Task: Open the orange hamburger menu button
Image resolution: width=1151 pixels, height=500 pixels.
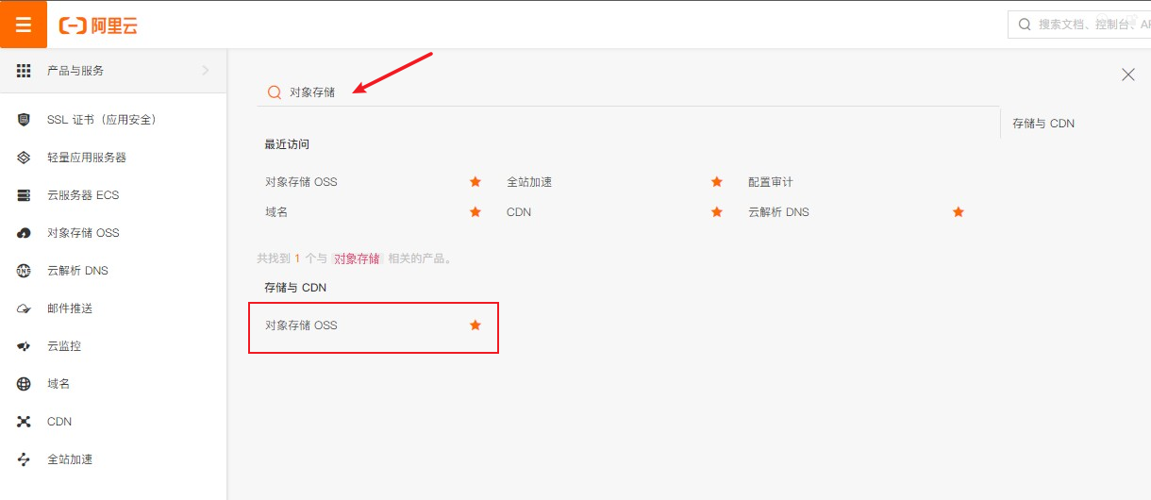Action: tap(24, 25)
